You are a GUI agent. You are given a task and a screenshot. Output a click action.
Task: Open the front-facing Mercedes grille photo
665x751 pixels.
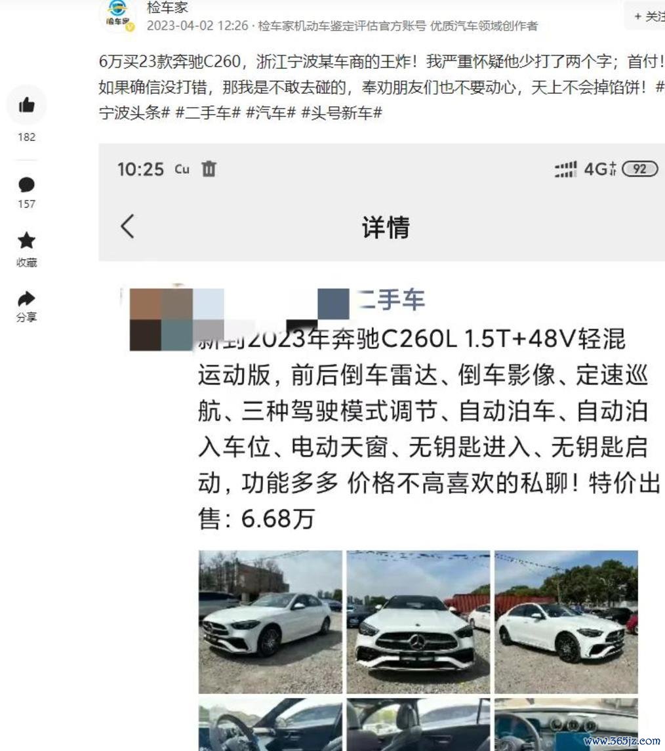pos(418,622)
